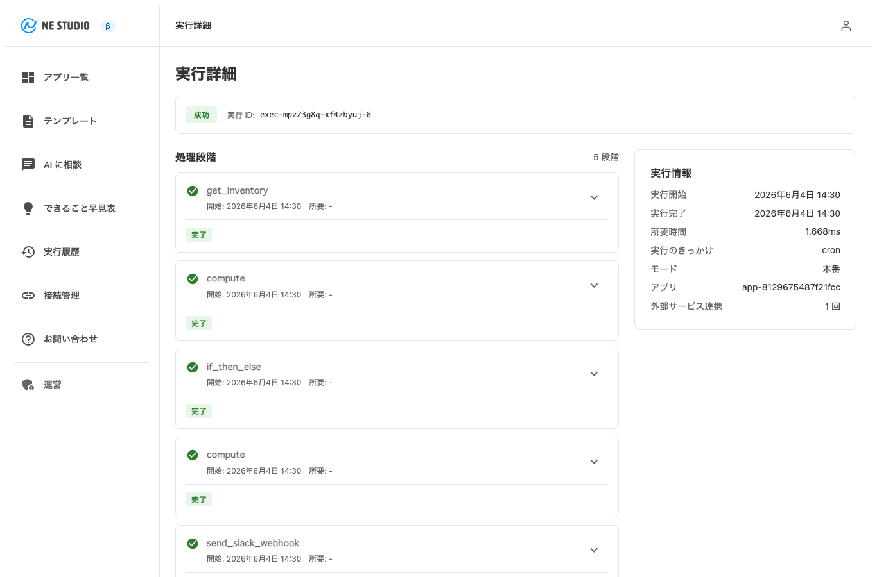Click green check icon of get_inventory step
This screenshot has width=877, height=577.
[193, 191]
